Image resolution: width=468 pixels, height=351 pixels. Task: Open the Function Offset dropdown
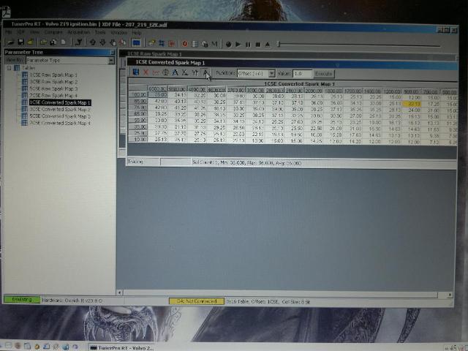pyautogui.click(x=271, y=74)
